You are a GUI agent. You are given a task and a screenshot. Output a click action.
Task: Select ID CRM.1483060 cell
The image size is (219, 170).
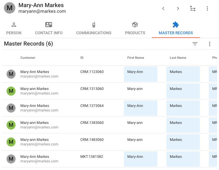point(92,140)
